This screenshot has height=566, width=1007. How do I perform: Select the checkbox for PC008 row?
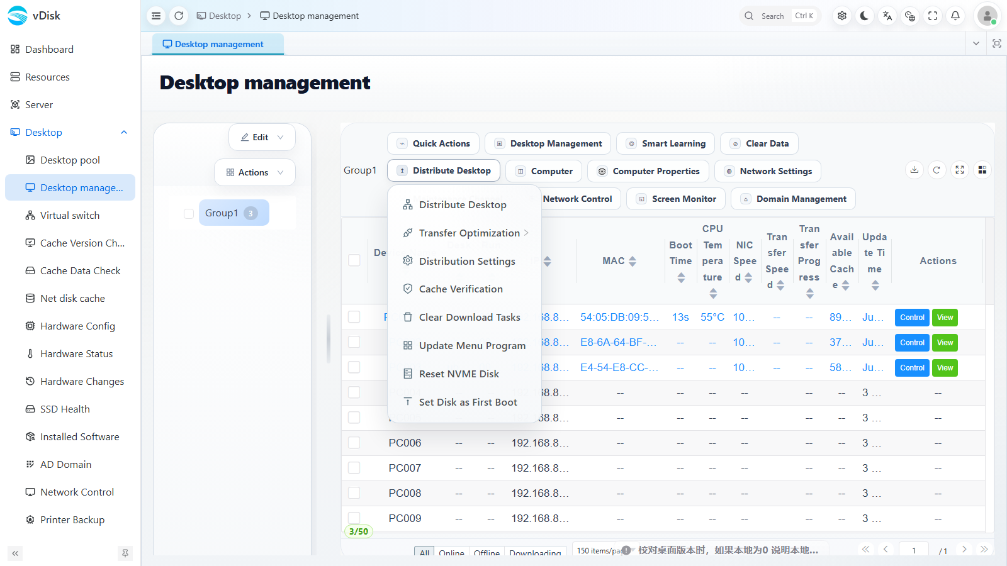click(x=354, y=493)
